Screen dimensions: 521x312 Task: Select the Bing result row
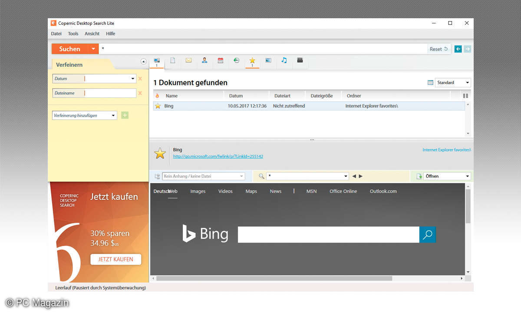309,106
